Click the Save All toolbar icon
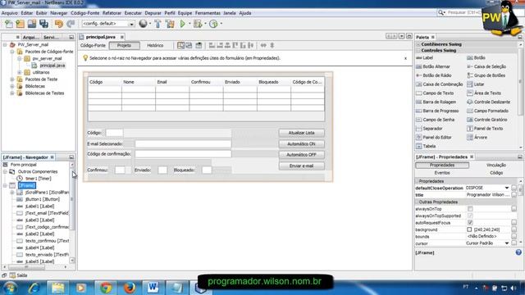525x295 pixels. [43, 24]
